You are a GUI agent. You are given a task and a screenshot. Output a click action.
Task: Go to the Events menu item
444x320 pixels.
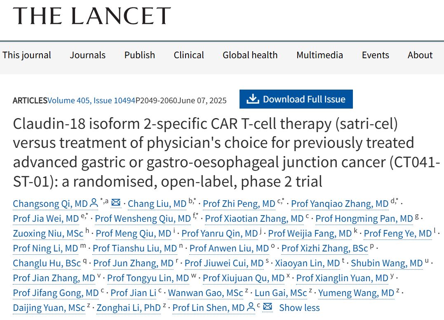pos(375,55)
